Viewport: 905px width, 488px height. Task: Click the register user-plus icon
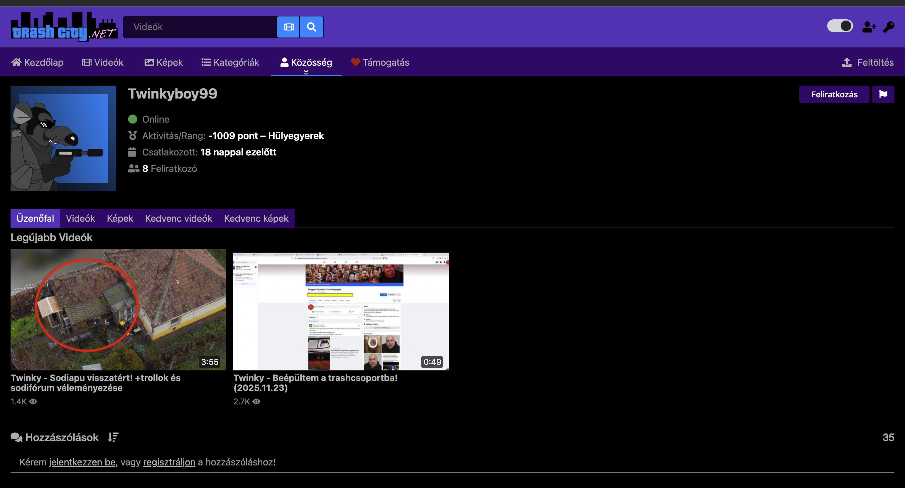point(869,27)
